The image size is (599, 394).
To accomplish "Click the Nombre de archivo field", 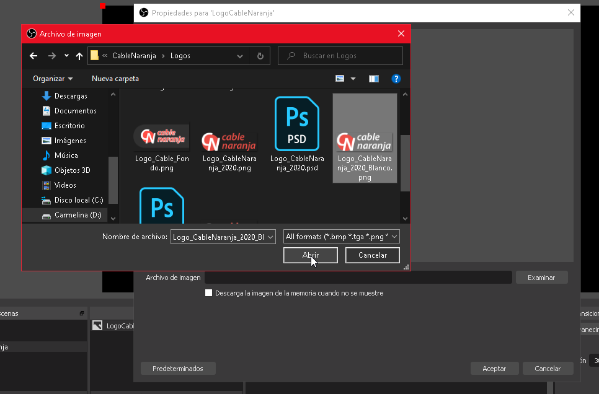I will tap(218, 237).
